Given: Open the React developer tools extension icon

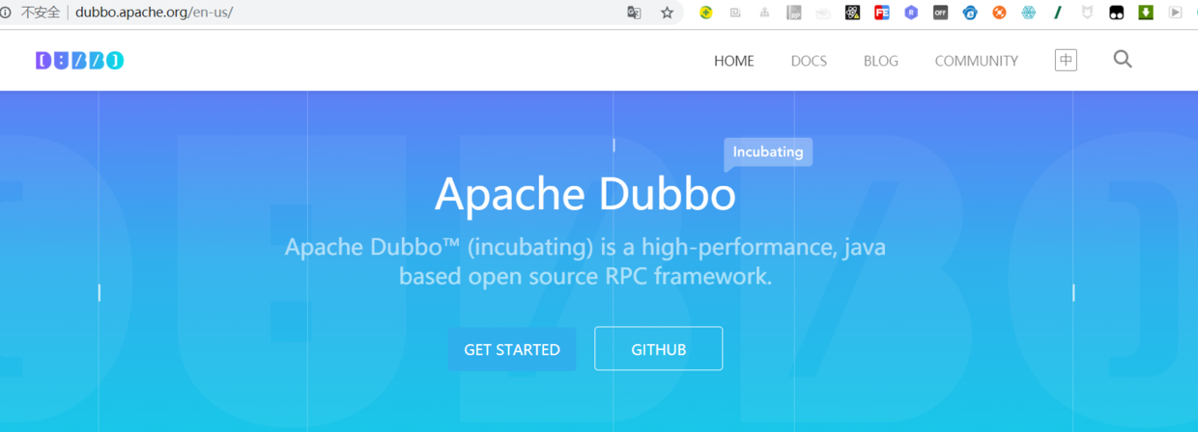Looking at the screenshot, I should (852, 13).
